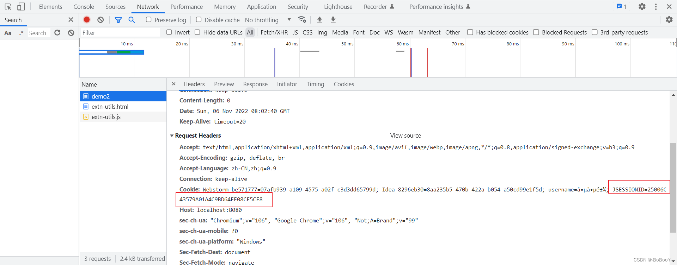Viewport: 677px width, 265px height.
Task: Open the Timing tab for demo2
Action: tap(315, 84)
